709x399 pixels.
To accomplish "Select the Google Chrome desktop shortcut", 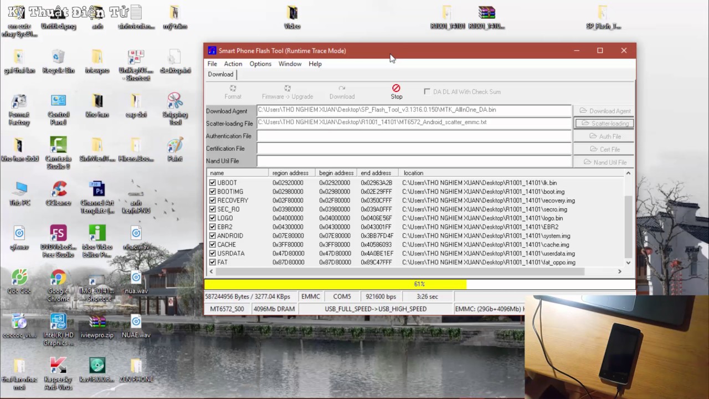I will [x=58, y=285].
